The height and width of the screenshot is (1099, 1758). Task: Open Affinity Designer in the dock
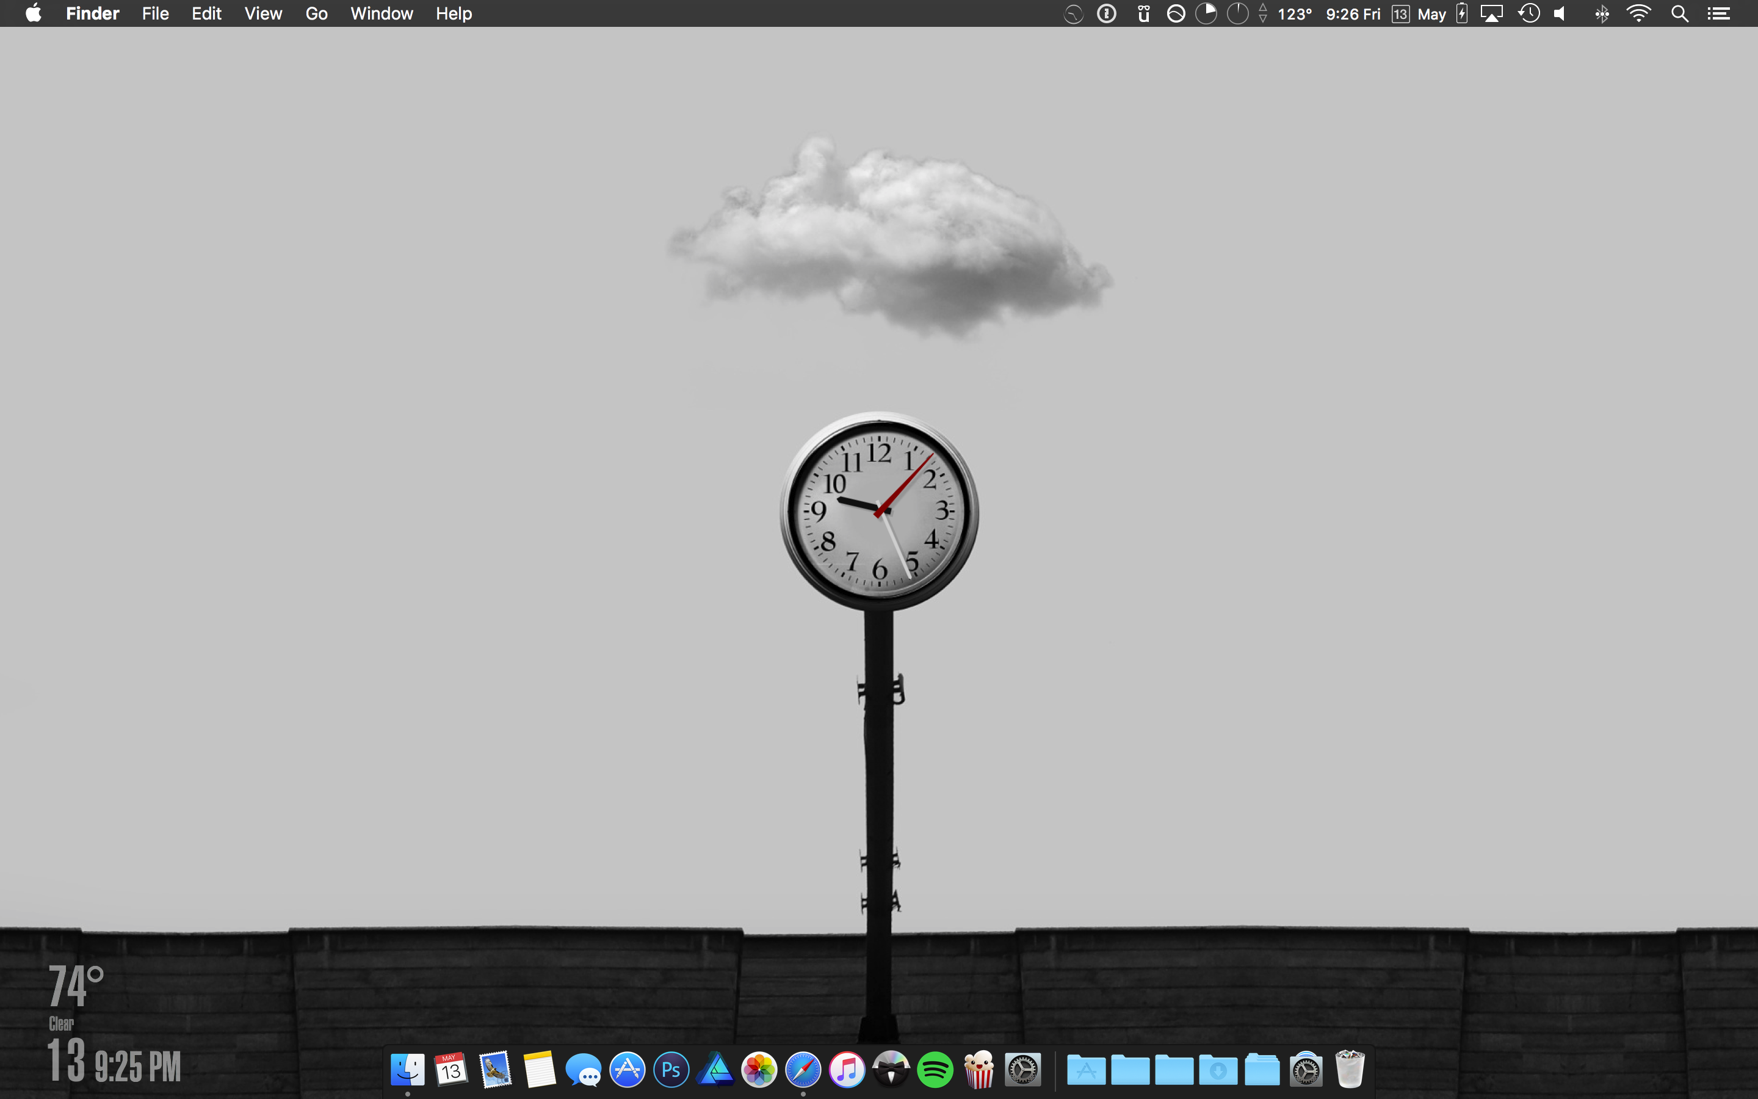click(x=715, y=1070)
